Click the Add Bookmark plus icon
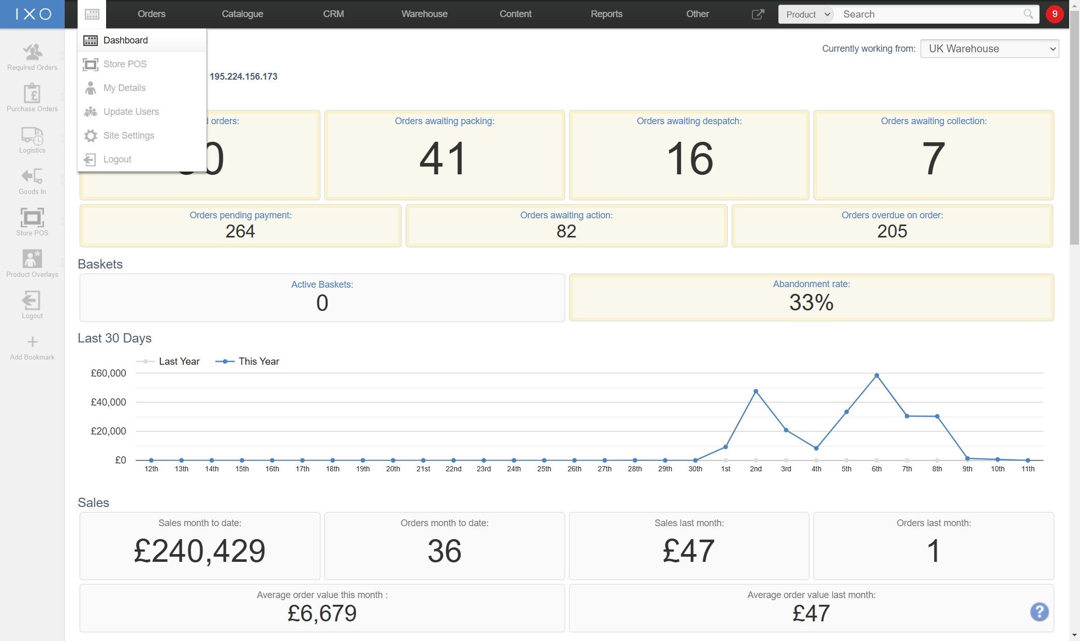Viewport: 1080px width, 641px height. pyautogui.click(x=32, y=342)
